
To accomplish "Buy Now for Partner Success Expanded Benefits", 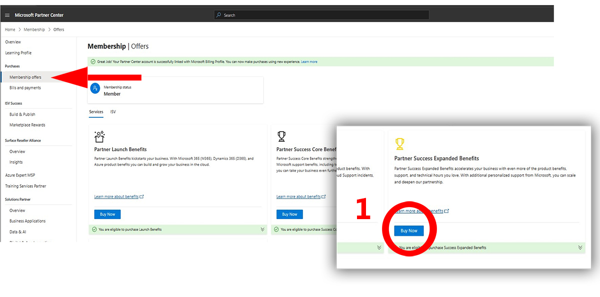I will click(409, 231).
